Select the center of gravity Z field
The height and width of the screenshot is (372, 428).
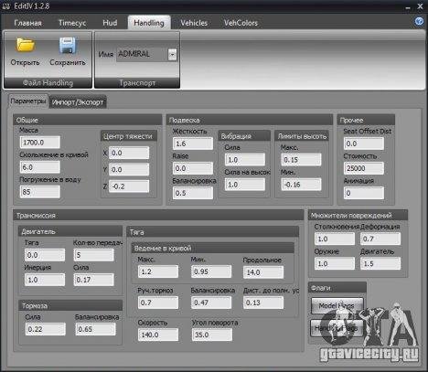[x=129, y=186]
